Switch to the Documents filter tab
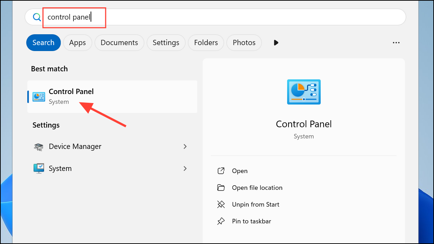This screenshot has width=434, height=244. 119,43
